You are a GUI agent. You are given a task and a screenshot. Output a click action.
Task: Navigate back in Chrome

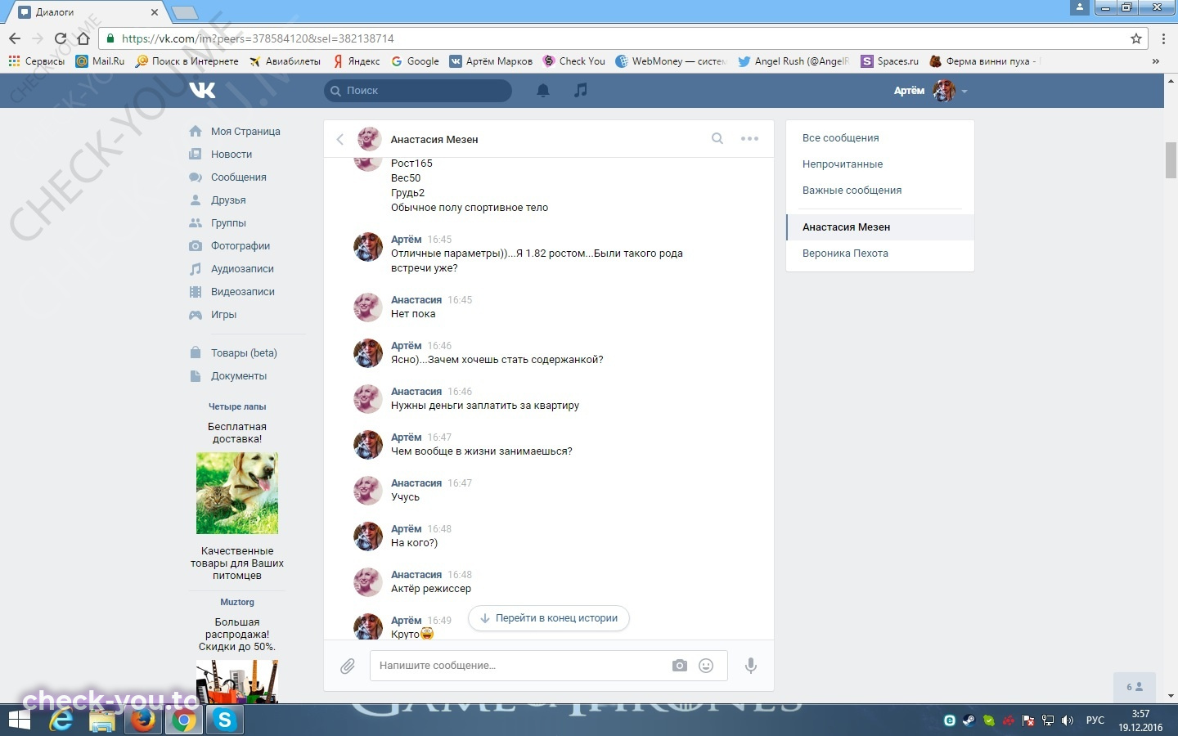15,38
